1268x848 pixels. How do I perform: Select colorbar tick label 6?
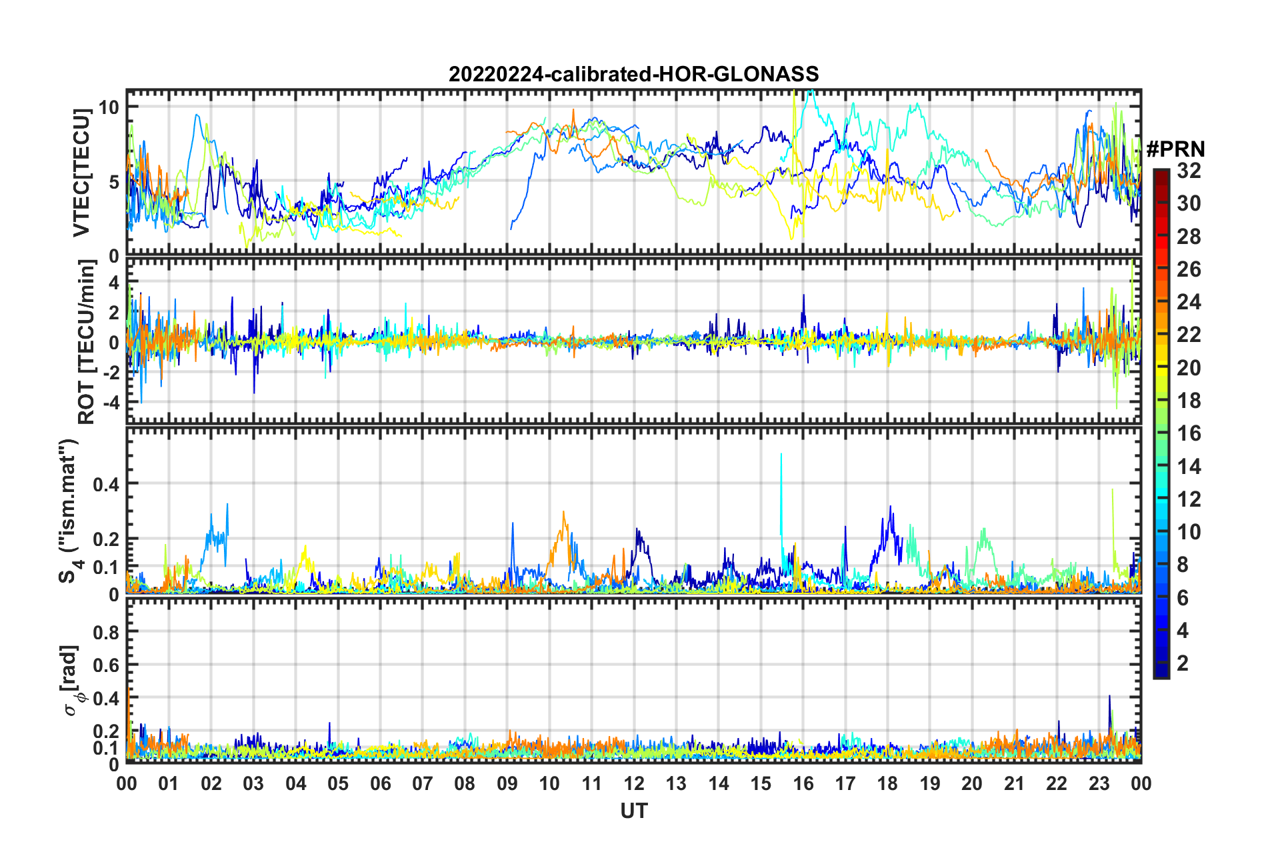[1183, 598]
